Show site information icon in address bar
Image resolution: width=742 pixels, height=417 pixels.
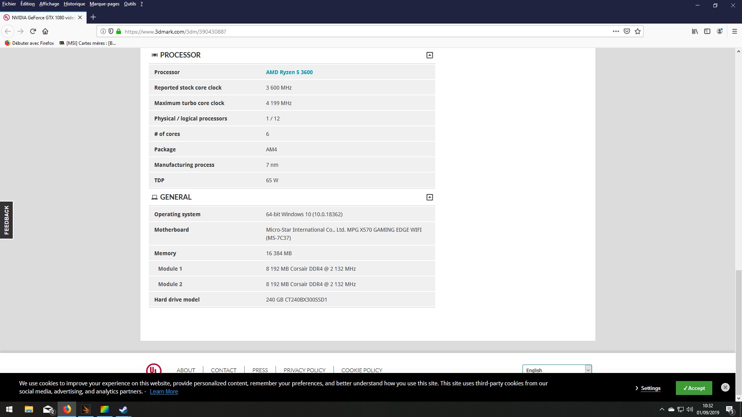(103, 31)
